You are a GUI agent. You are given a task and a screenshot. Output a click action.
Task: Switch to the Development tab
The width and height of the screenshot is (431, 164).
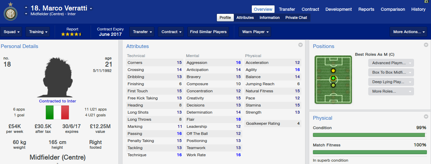(338, 9)
